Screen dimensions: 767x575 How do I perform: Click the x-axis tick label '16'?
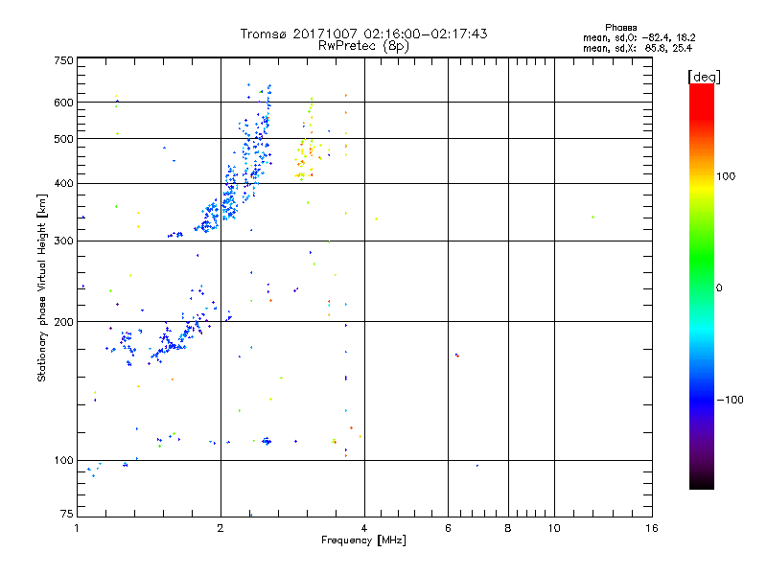pos(652,528)
